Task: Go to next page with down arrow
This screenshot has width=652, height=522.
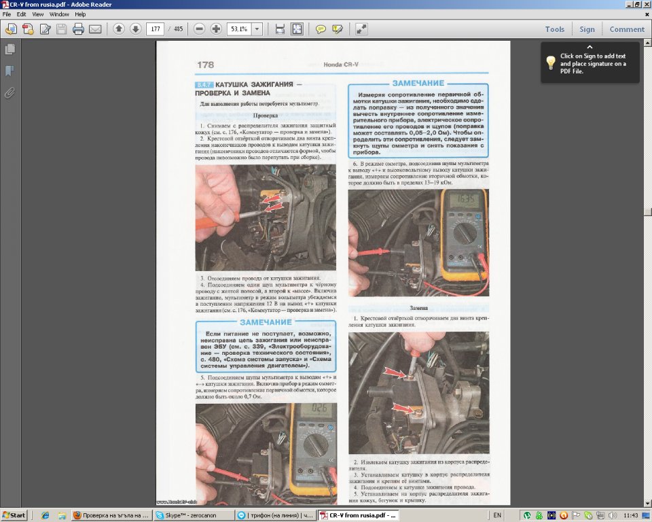Action: 136,29
